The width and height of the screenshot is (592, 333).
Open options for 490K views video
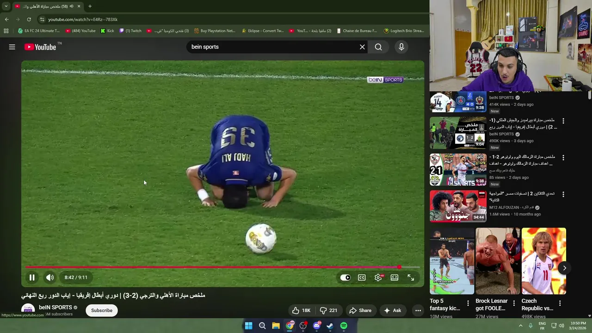pyautogui.click(x=563, y=121)
